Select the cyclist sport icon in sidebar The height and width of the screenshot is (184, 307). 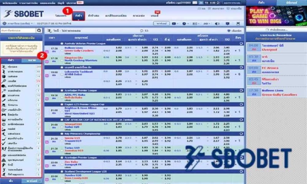click(4, 105)
